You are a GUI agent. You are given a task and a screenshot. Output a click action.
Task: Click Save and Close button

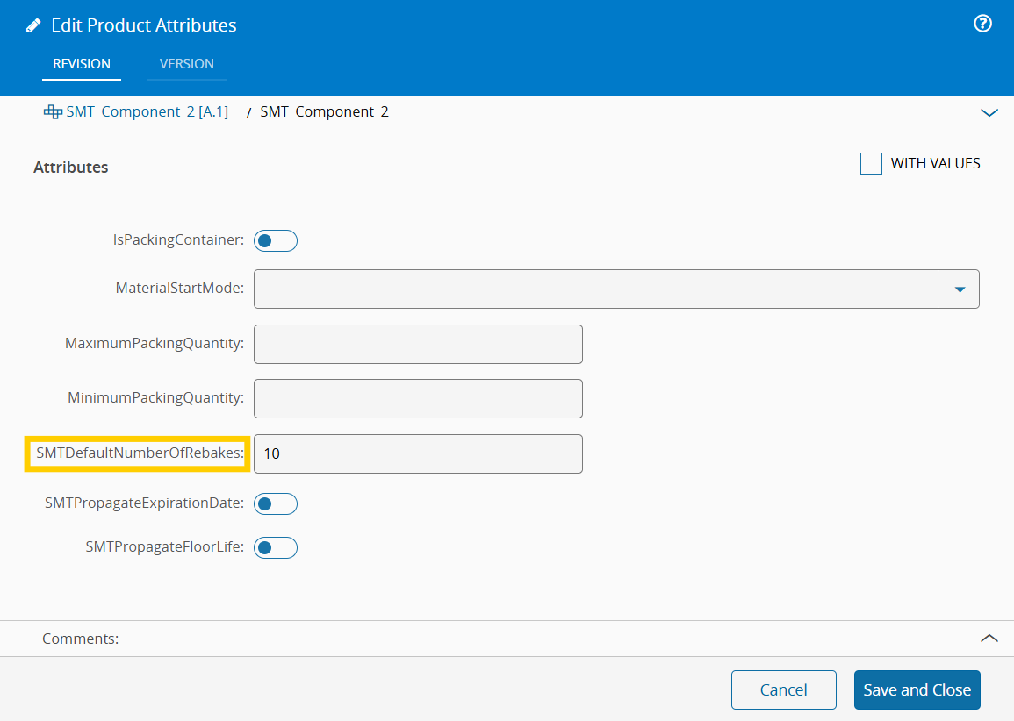(917, 690)
